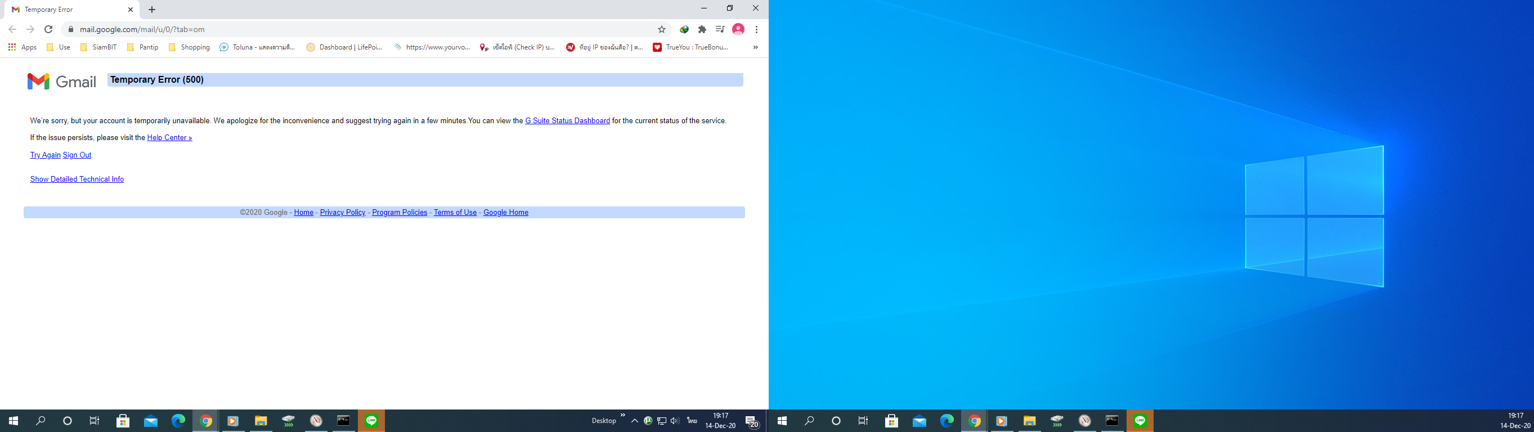Open the Use bookmark folder
The image size is (1534, 432).
pos(59,47)
